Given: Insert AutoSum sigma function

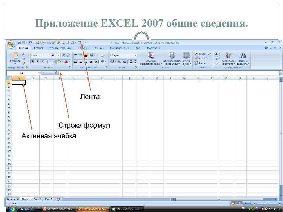Looking at the screenshot, I should tap(217, 54).
